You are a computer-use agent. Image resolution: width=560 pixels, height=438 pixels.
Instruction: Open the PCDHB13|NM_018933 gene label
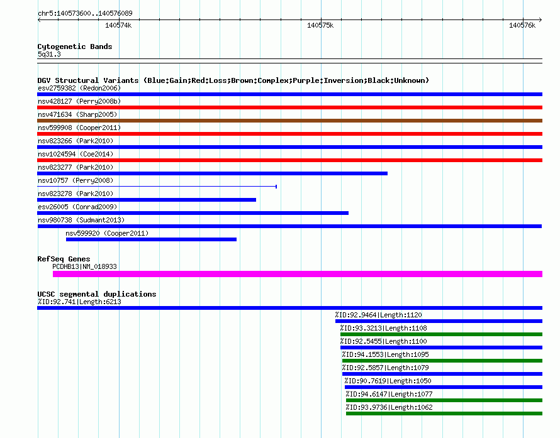click(85, 266)
